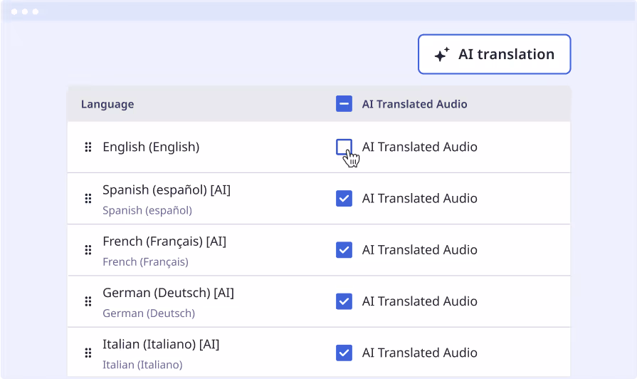The width and height of the screenshot is (637, 379).
Task: Toggle the header select-all audio checkbox
Action: [x=344, y=104]
